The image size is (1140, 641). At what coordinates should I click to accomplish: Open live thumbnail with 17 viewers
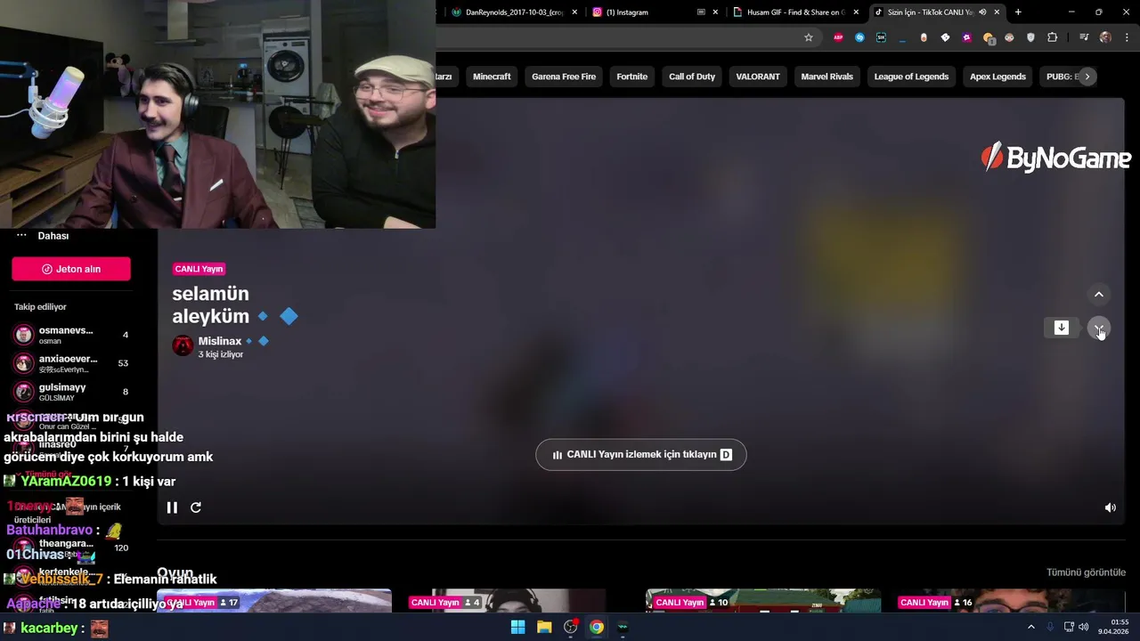tap(274, 601)
